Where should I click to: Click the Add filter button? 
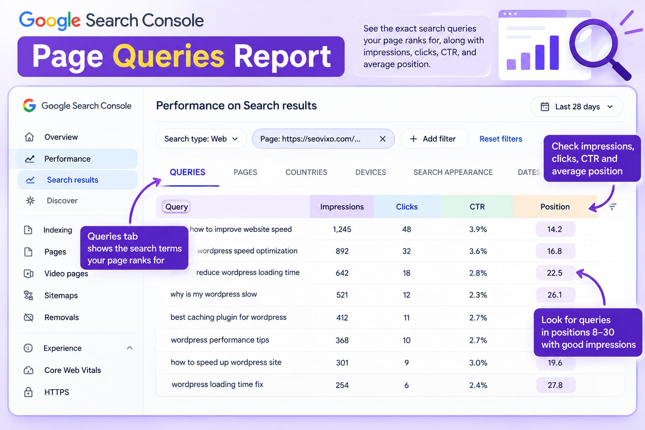(434, 139)
